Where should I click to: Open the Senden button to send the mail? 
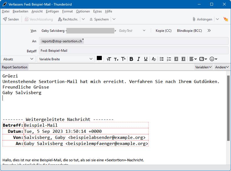(11, 19)
